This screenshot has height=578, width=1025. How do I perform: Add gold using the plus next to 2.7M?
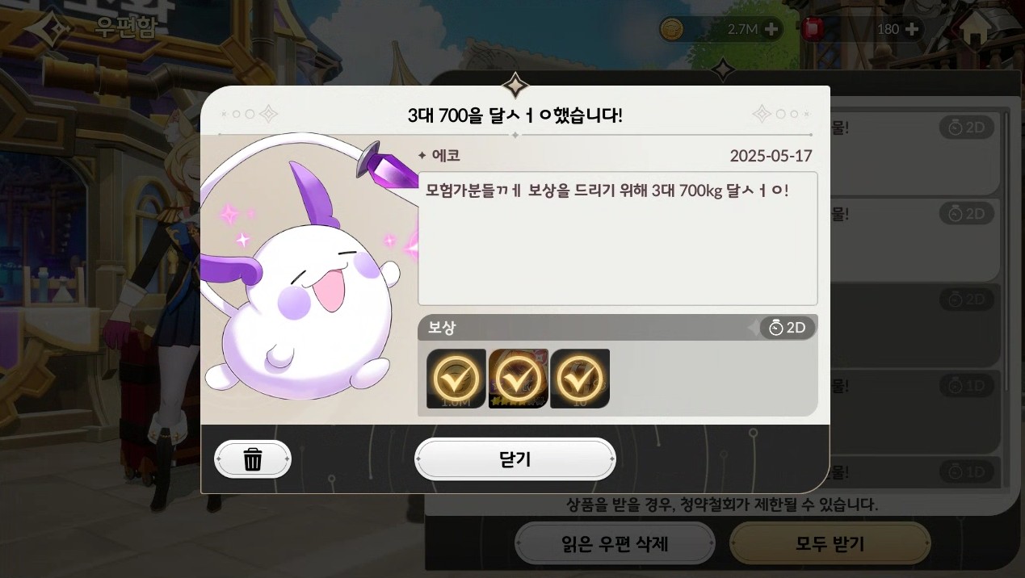[x=771, y=29]
